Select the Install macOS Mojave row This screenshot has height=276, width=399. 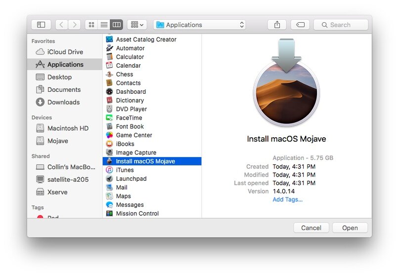point(152,161)
